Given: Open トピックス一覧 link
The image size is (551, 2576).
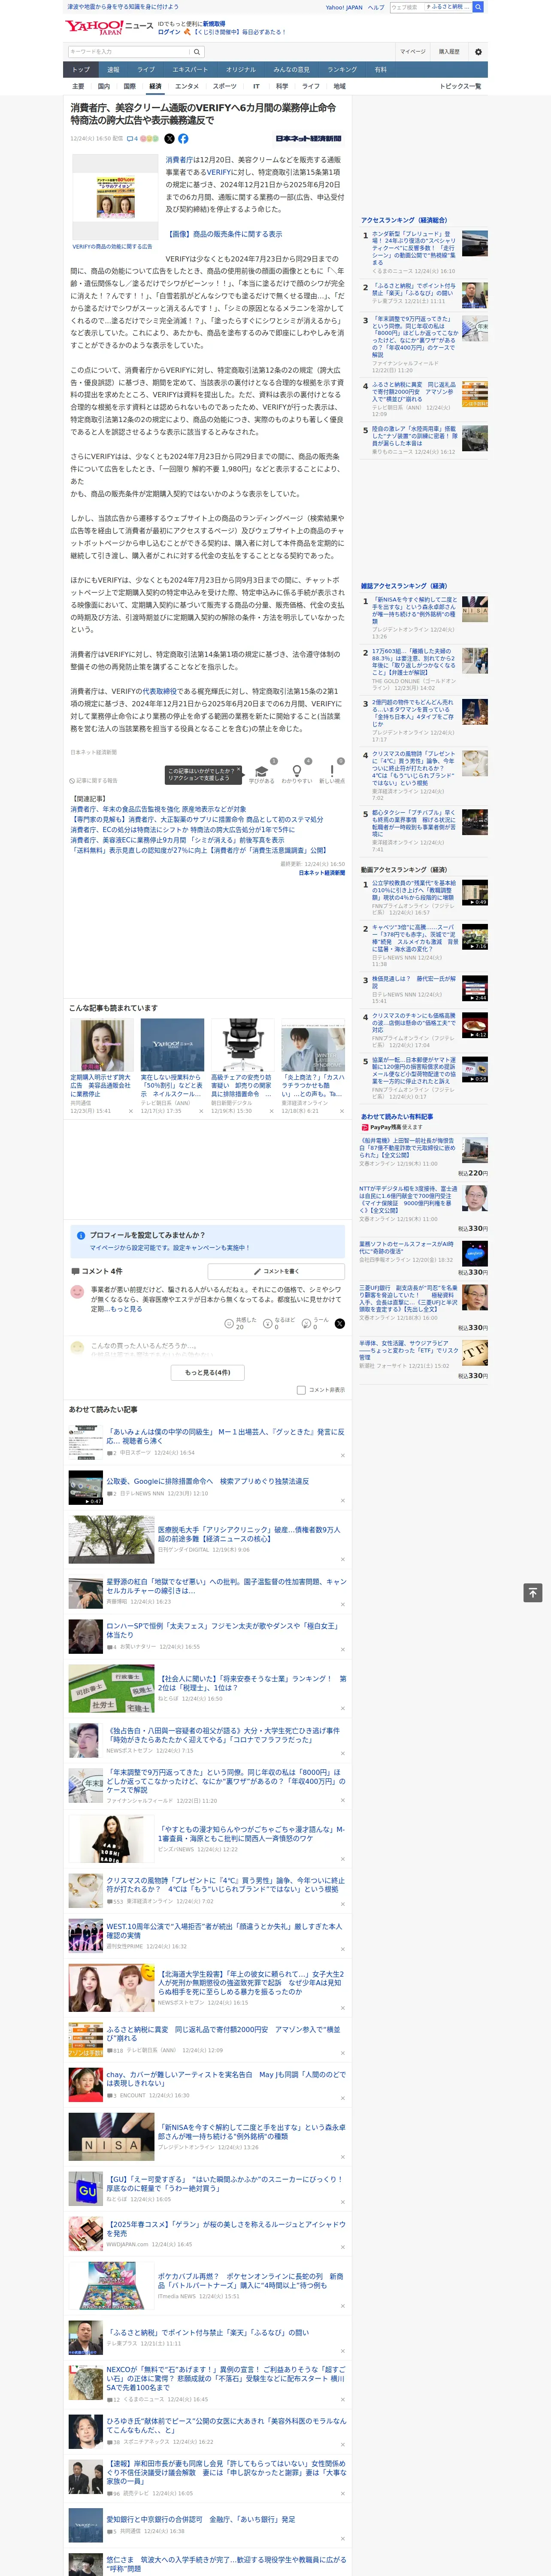Looking at the screenshot, I should point(460,86).
